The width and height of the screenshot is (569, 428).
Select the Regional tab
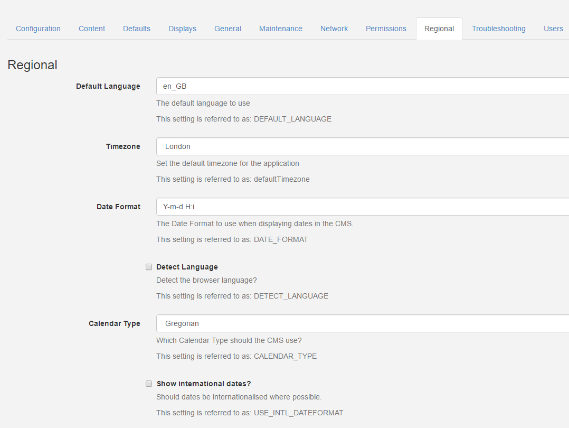439,29
